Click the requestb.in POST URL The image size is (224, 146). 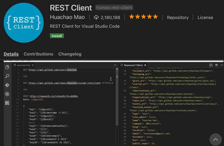[54, 96]
